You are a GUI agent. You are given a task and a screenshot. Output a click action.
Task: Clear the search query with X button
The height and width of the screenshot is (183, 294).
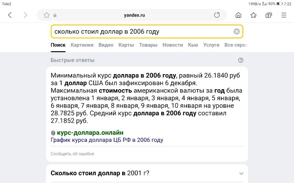coord(237,32)
